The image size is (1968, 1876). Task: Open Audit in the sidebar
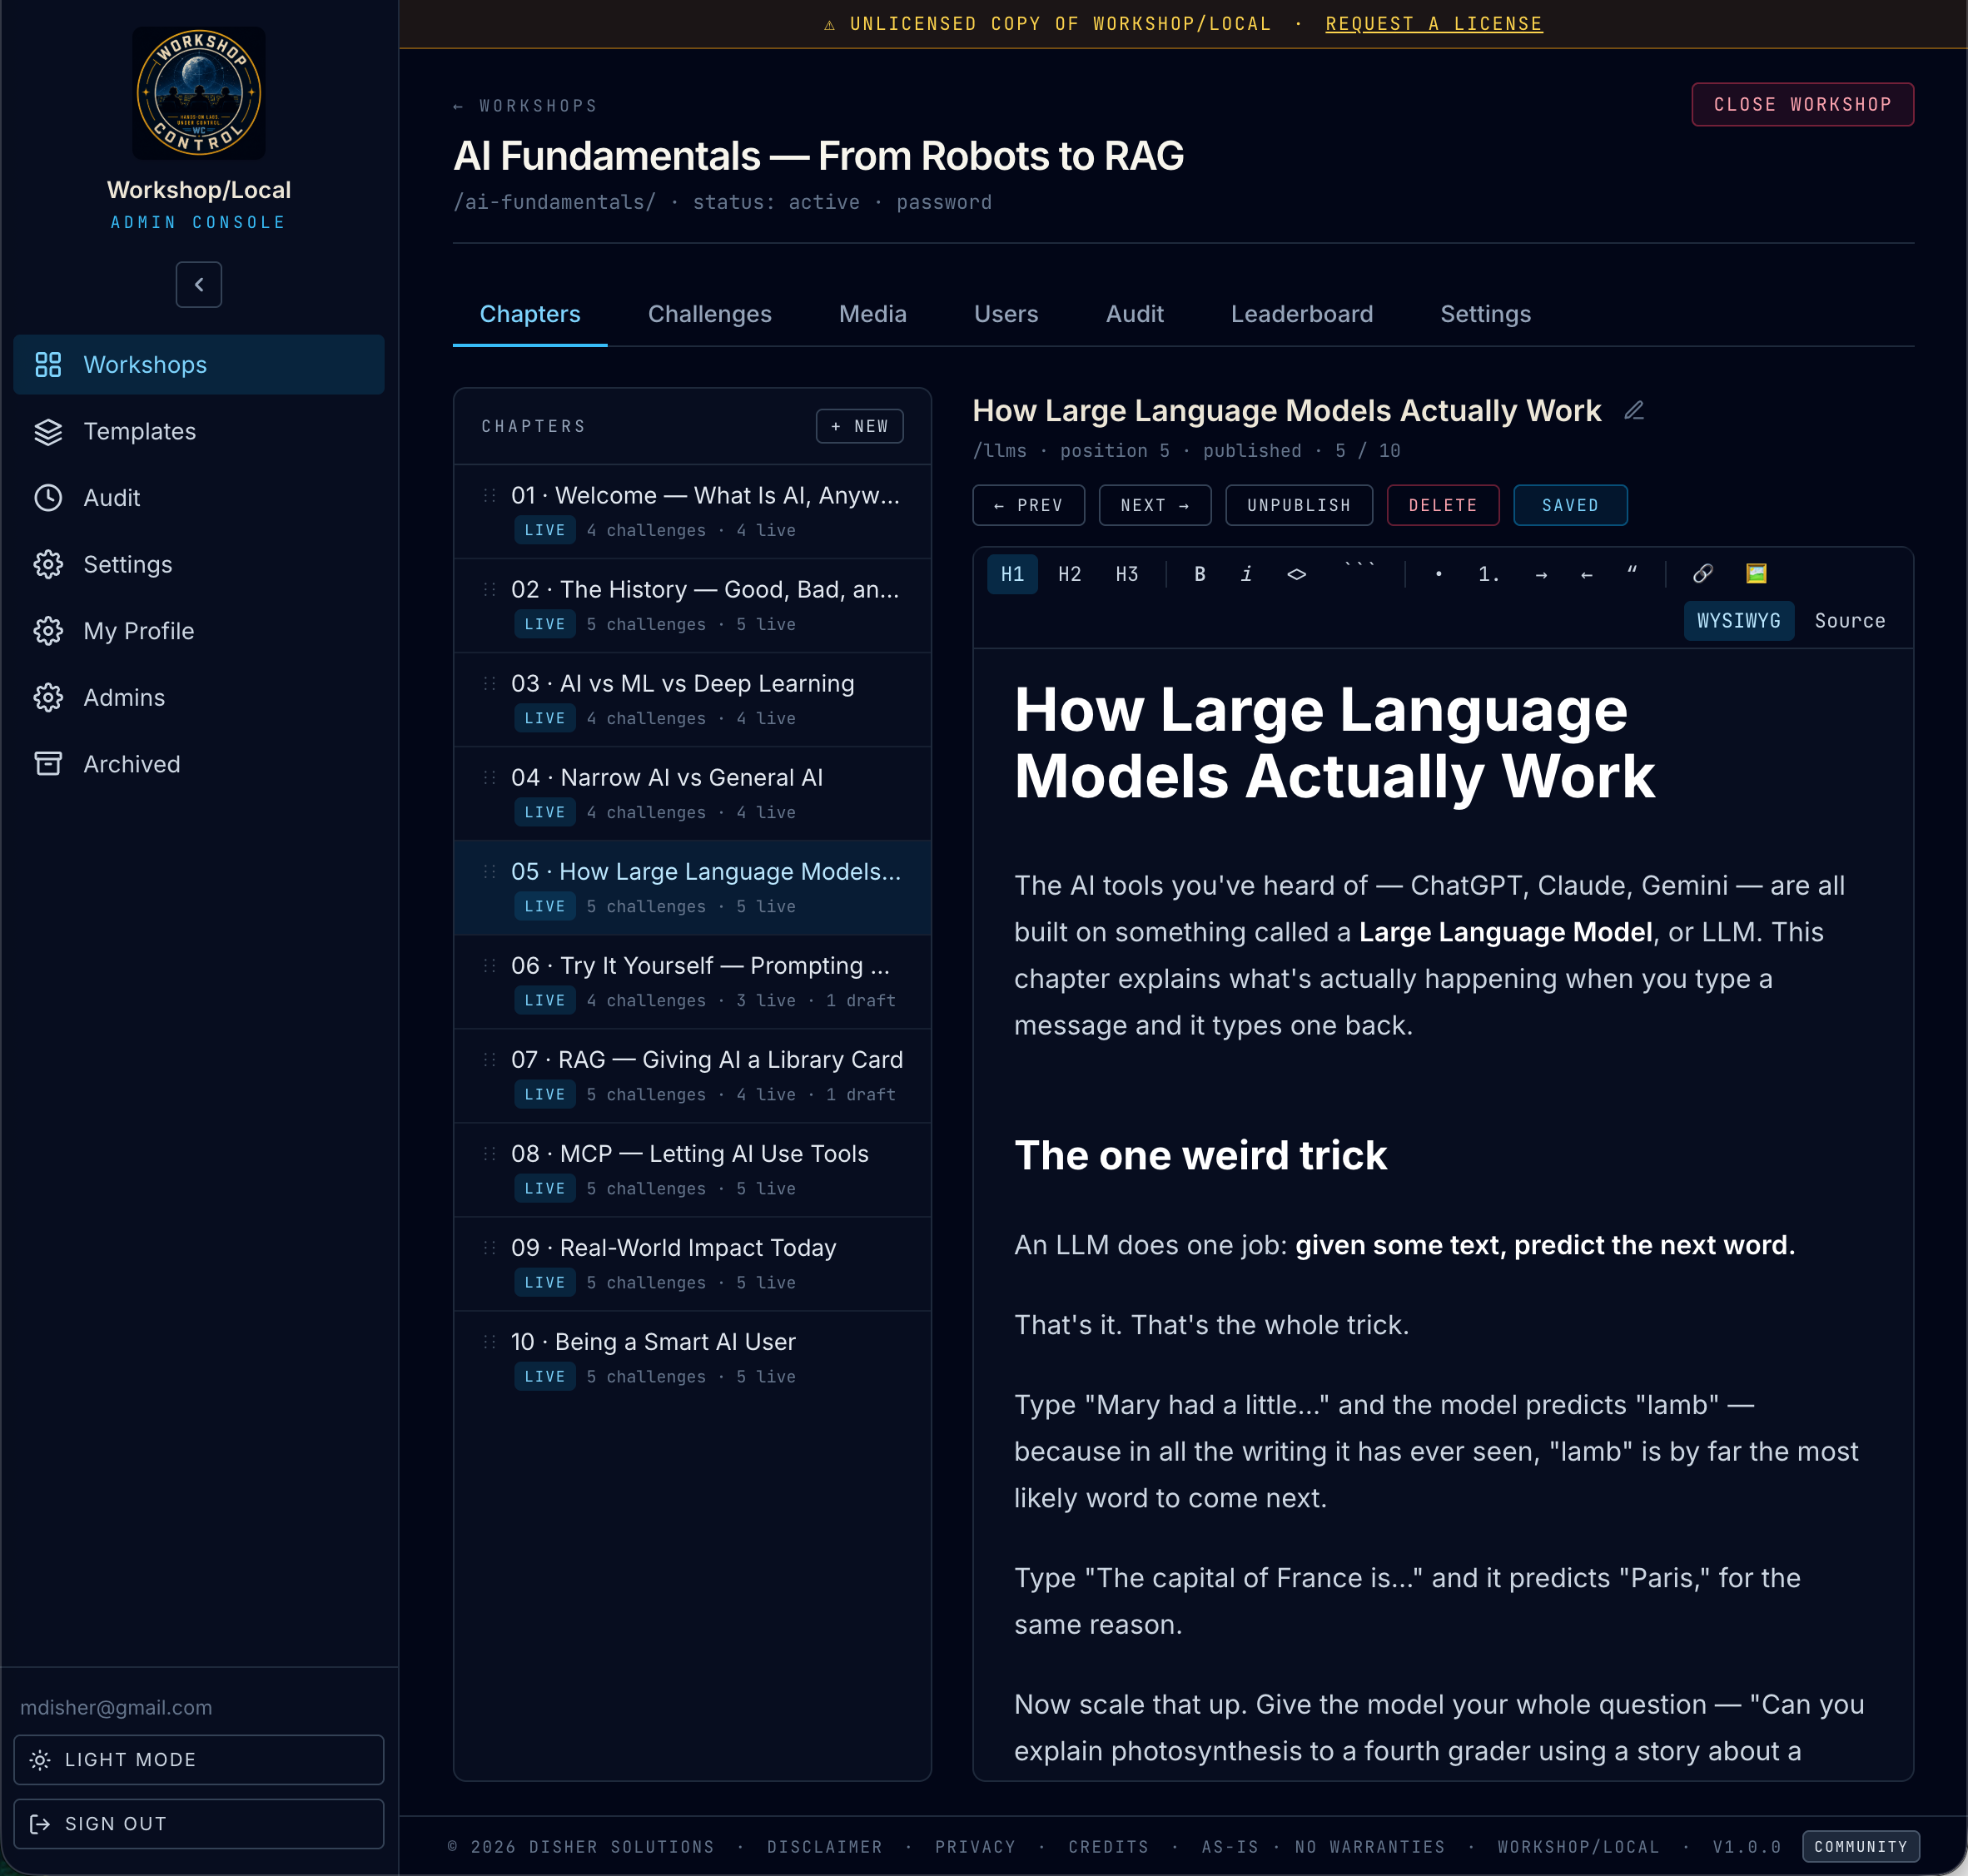pyautogui.click(x=199, y=498)
